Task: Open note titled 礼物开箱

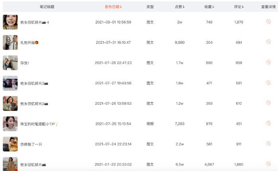Action: click(29, 43)
